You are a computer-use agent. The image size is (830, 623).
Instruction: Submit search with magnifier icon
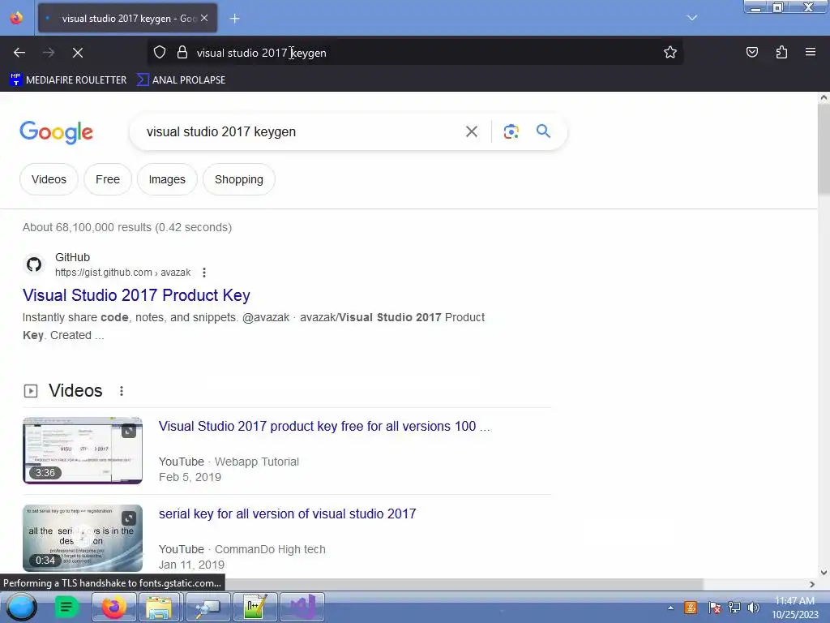tap(544, 131)
